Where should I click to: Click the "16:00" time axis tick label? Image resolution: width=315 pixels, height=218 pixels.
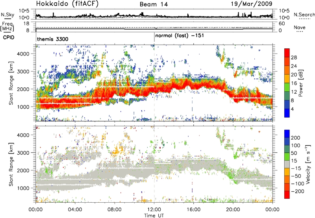(x=193, y=210)
